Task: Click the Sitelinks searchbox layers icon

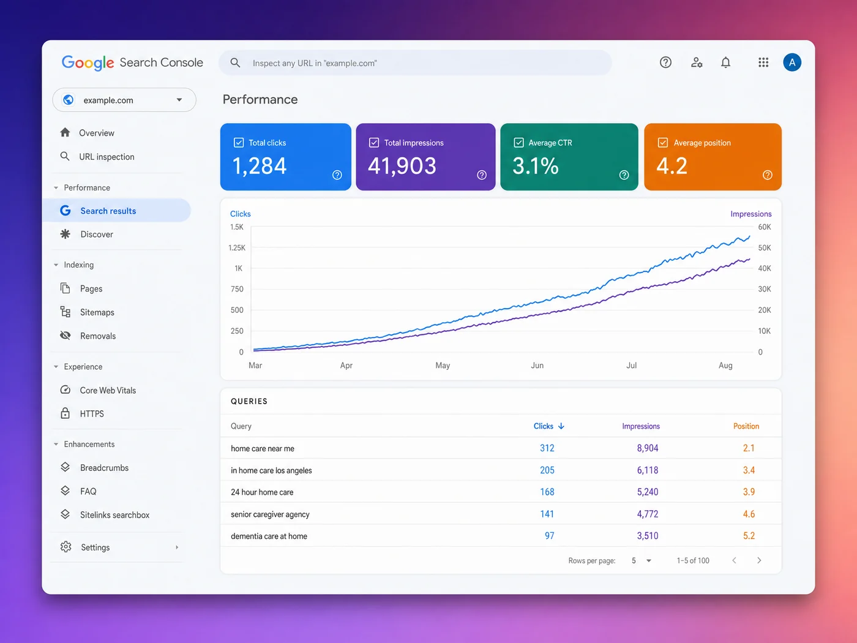Action: pos(65,514)
